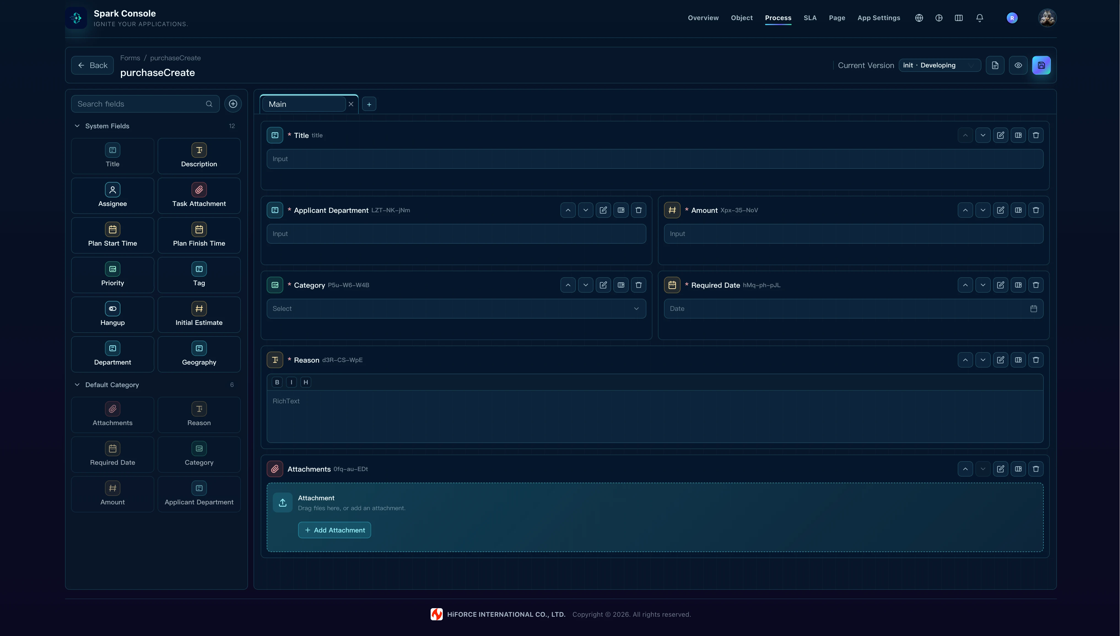Image resolution: width=1120 pixels, height=636 pixels.
Task: Click the Add Attachment button
Action: [334, 530]
